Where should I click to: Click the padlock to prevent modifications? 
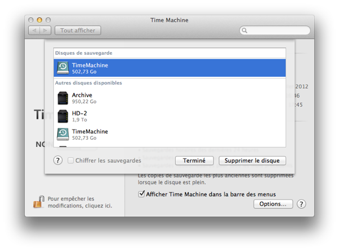tap(38, 201)
